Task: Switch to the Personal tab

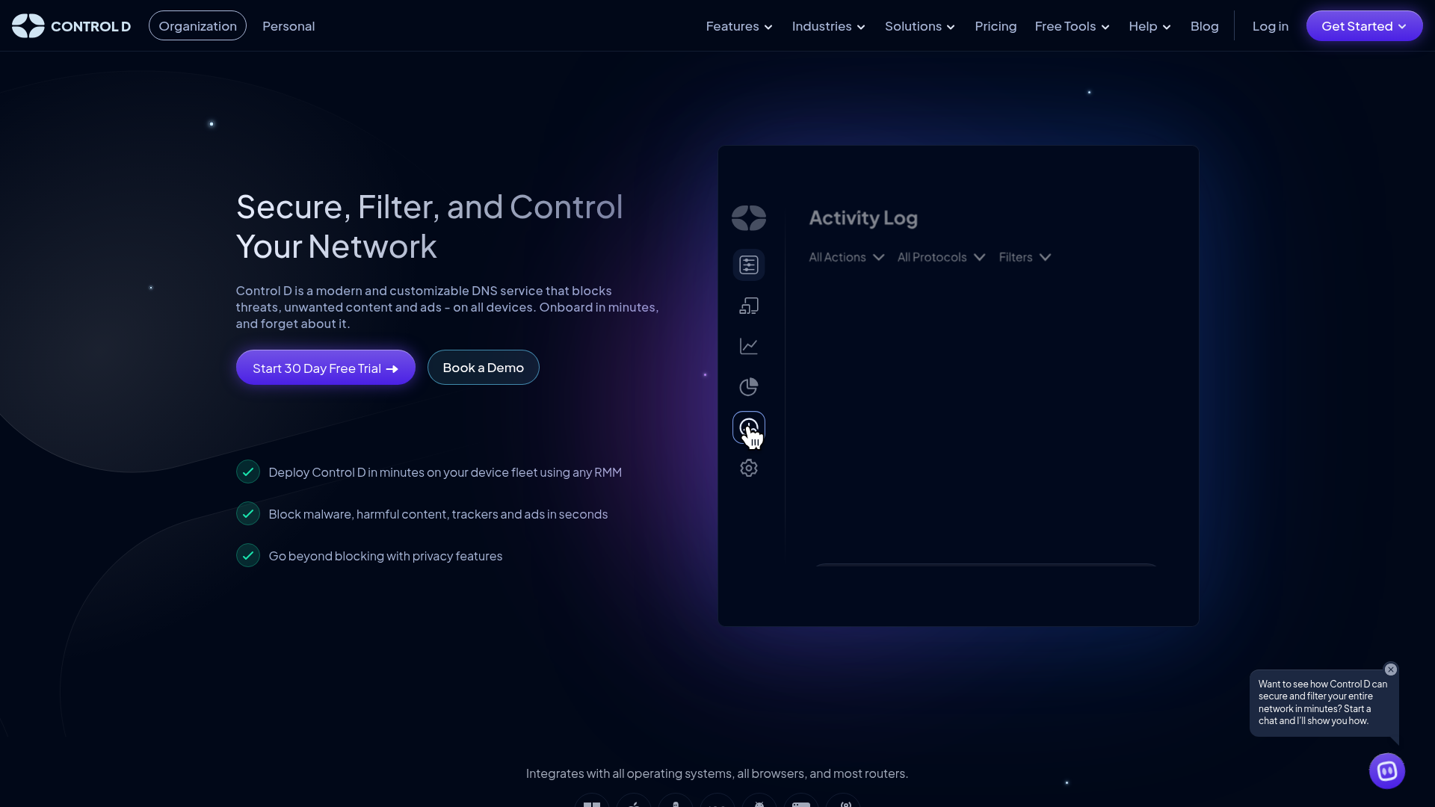Action: coord(288,25)
